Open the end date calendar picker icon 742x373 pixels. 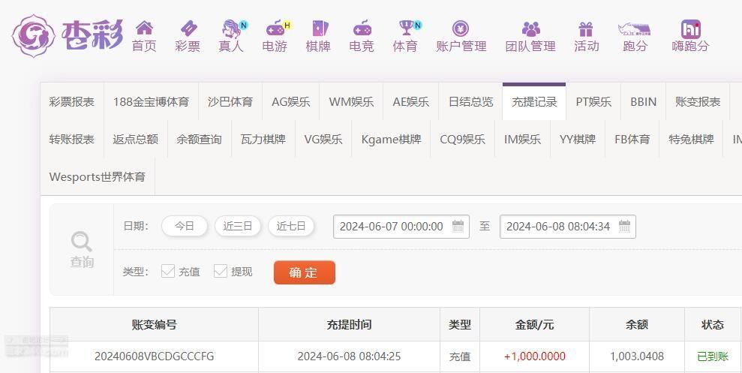[x=624, y=226]
